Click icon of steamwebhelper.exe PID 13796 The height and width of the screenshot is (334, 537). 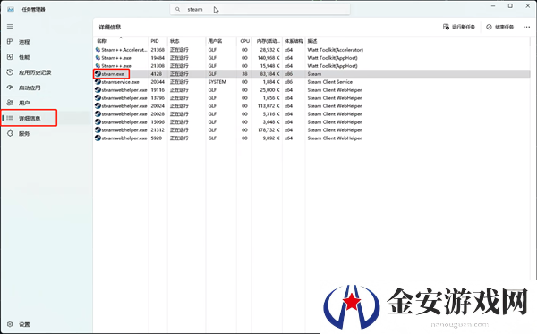click(x=98, y=97)
